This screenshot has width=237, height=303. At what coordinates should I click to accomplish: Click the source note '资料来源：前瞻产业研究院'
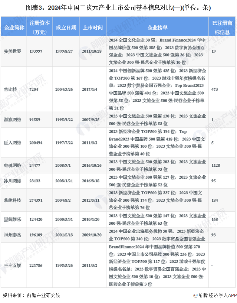point(32,295)
